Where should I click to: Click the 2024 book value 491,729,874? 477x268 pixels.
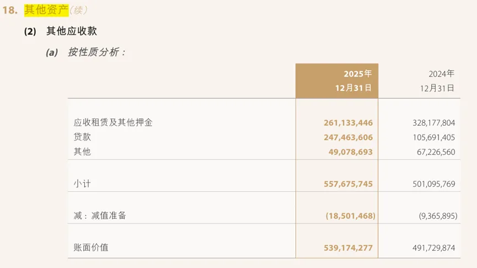pyautogui.click(x=433, y=248)
